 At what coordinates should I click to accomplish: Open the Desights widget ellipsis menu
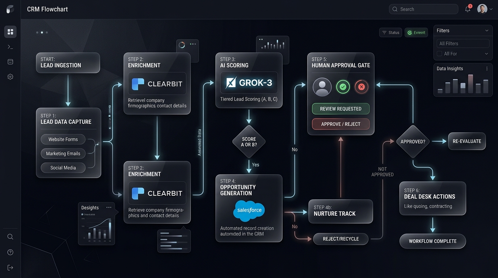coord(109,207)
